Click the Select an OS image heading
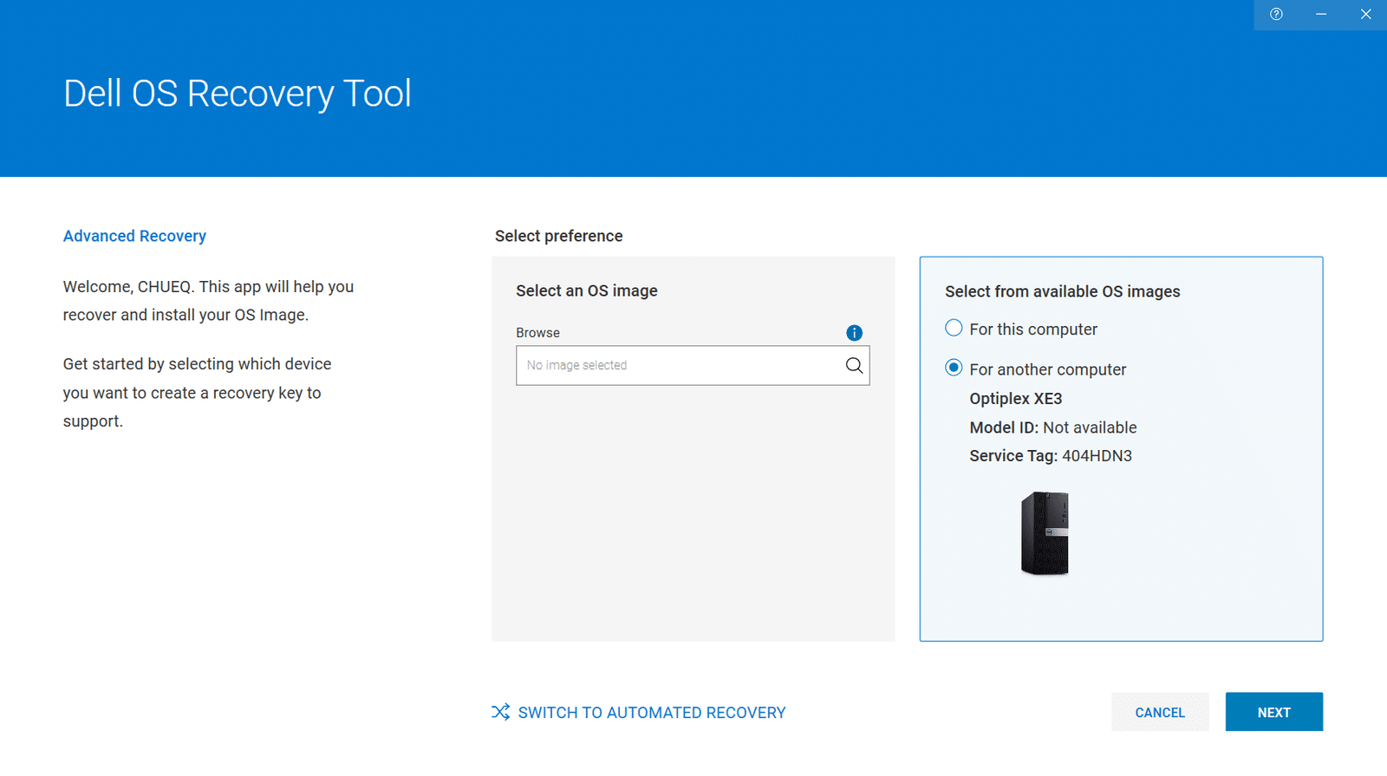This screenshot has height=776, width=1387. tap(587, 291)
